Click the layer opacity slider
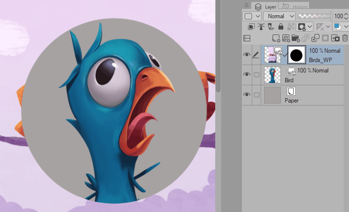This screenshot has width=349, height=212. [315, 16]
